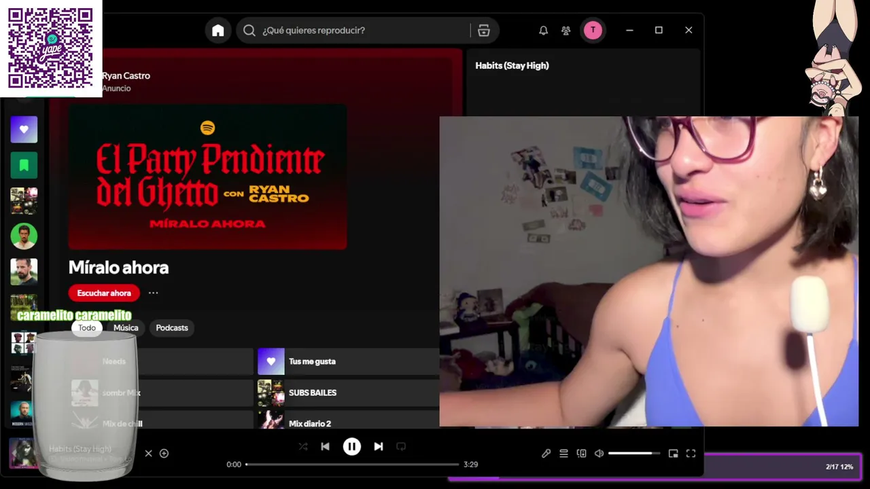Click the SUBS BAILES cover thumbnail
The image size is (870, 489).
(271, 393)
